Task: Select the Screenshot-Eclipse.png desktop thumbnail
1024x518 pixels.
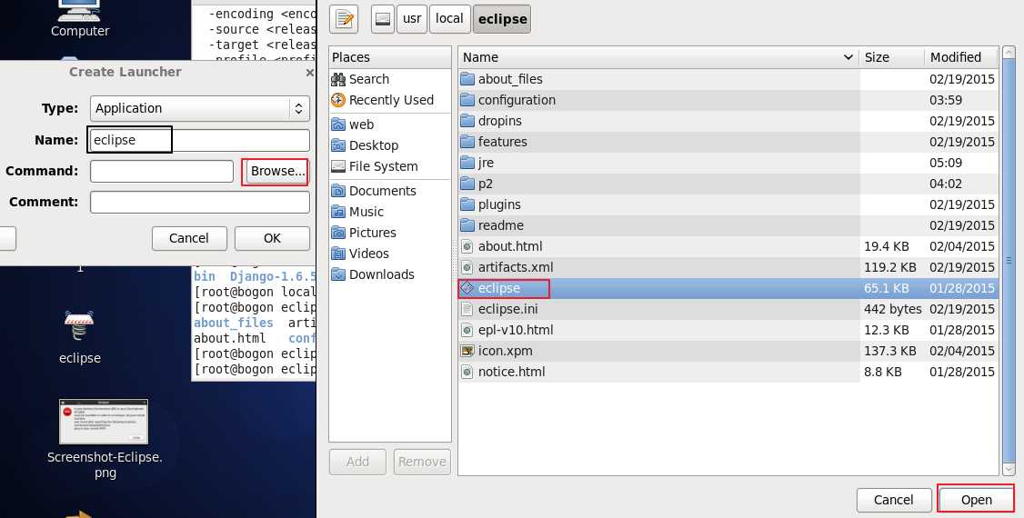Action: (x=105, y=438)
